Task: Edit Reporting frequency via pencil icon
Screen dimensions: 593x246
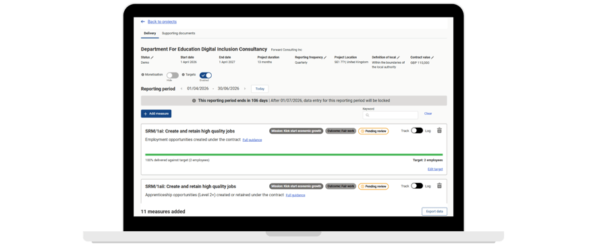Action: click(x=325, y=58)
